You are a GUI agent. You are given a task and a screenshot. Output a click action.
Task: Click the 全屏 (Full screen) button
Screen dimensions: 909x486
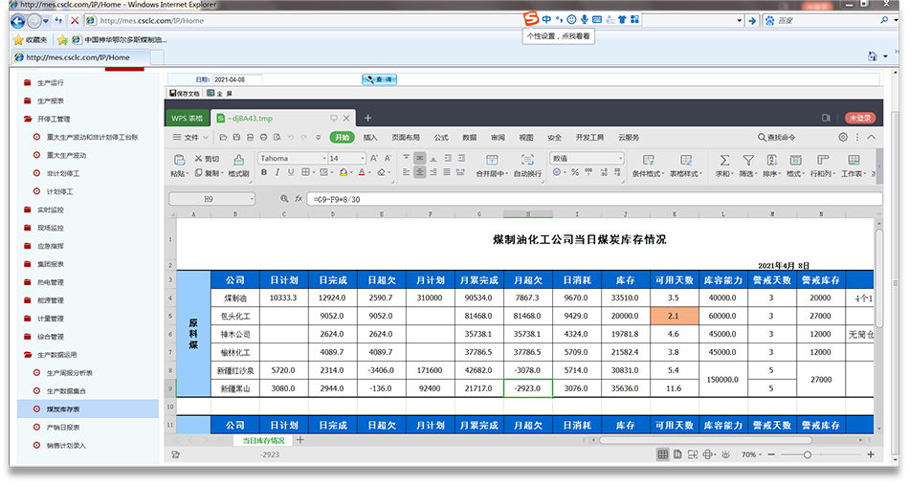[x=220, y=93]
